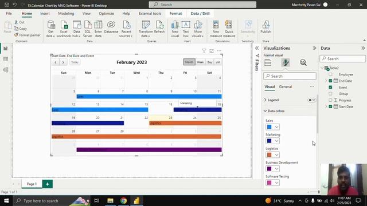
Task: Publish the report
Action: (x=266, y=27)
